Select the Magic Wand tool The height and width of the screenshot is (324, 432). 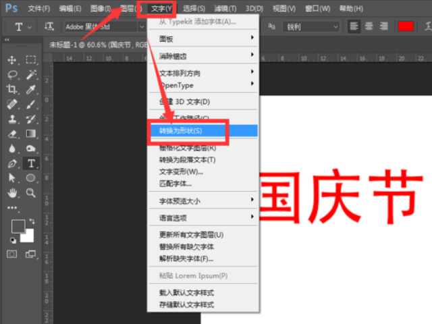31,75
